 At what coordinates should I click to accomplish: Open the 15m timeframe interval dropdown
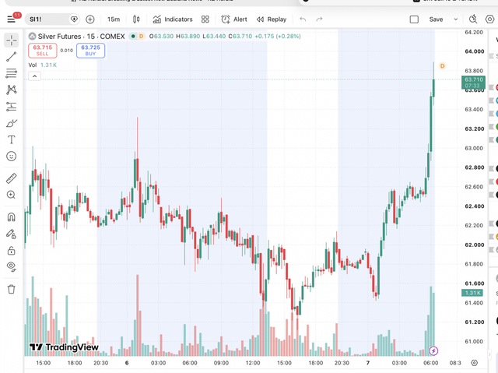pos(114,19)
